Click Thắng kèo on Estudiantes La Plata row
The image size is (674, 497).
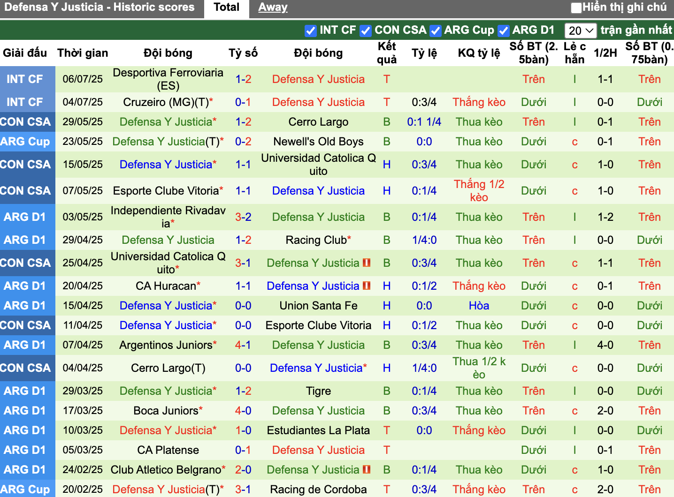(479, 430)
